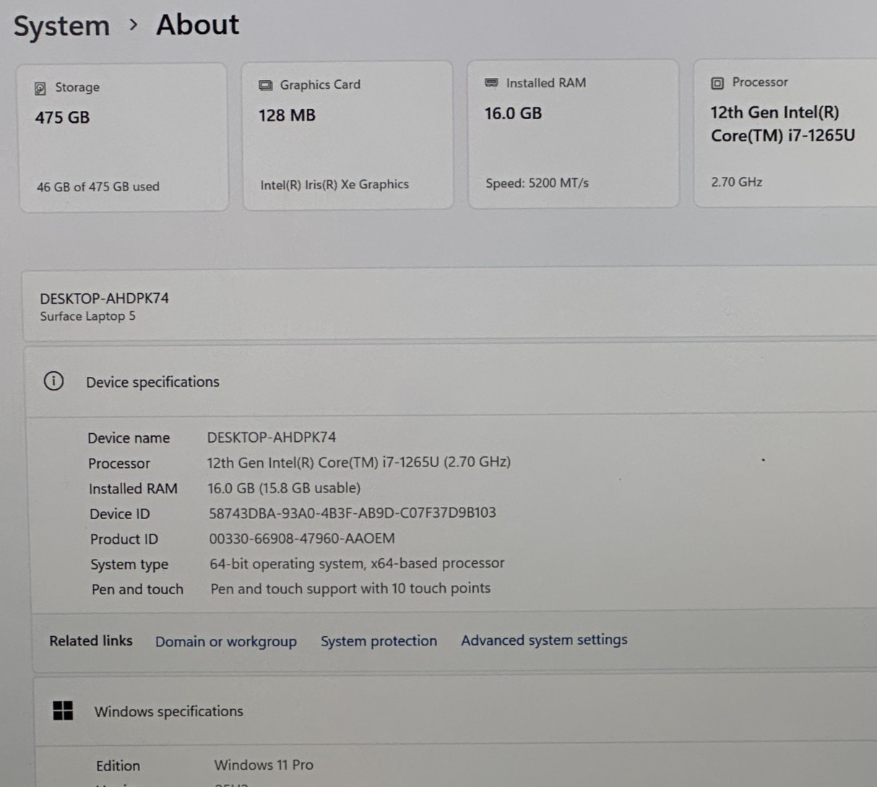
Task: Click the System type label
Action: (x=129, y=565)
